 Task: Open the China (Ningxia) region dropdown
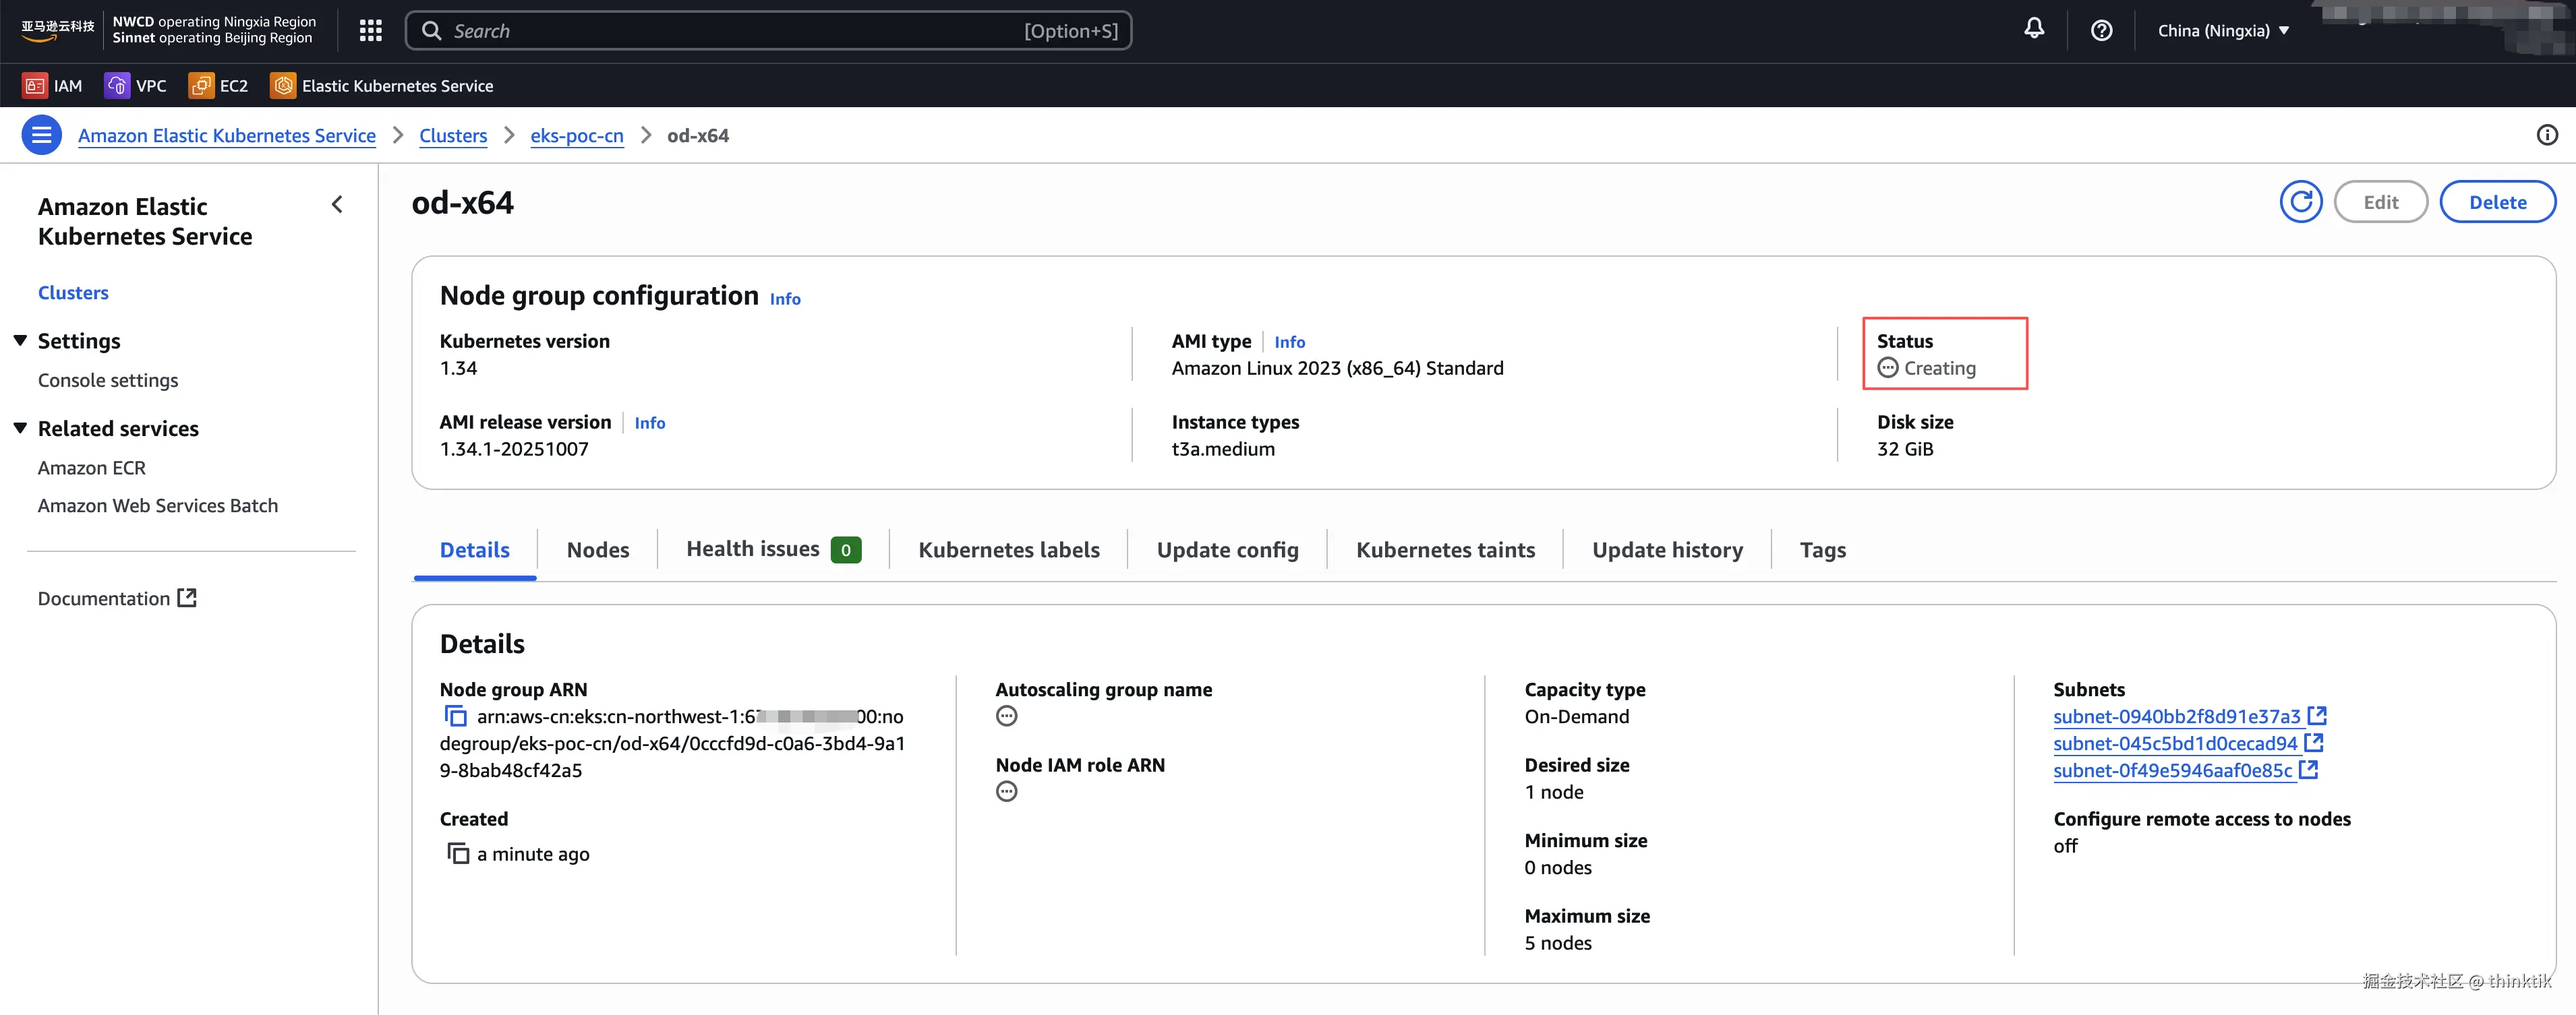(x=2223, y=31)
